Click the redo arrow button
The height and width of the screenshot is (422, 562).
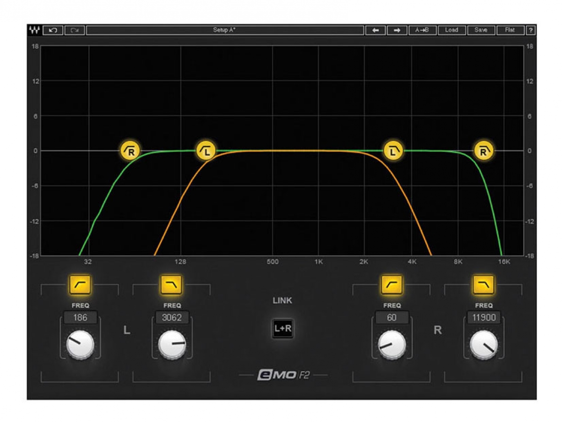(74, 30)
